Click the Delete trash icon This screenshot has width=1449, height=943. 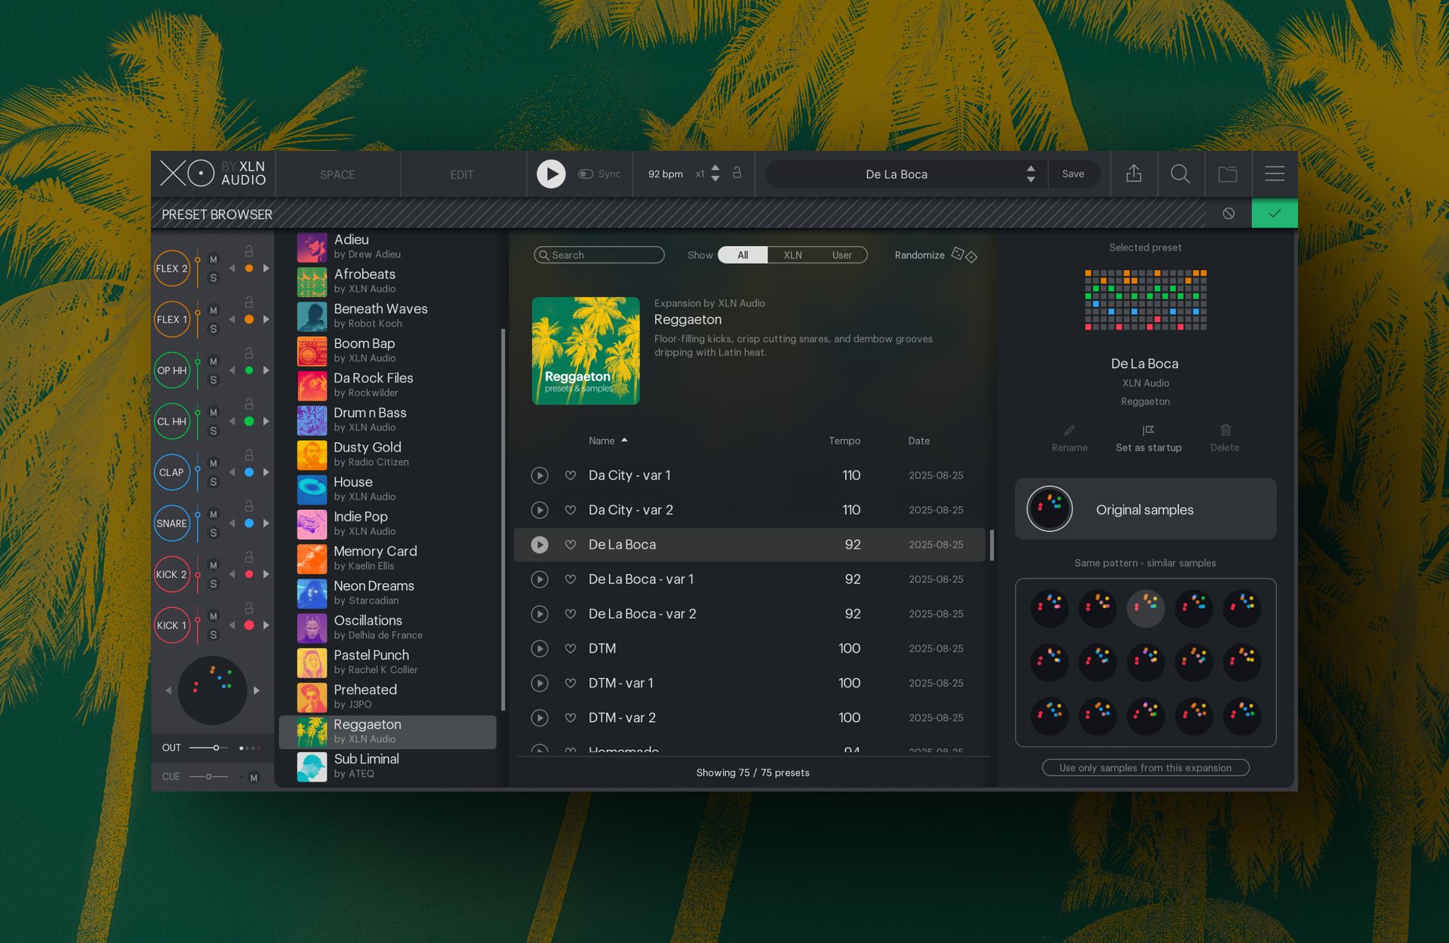pos(1226,430)
